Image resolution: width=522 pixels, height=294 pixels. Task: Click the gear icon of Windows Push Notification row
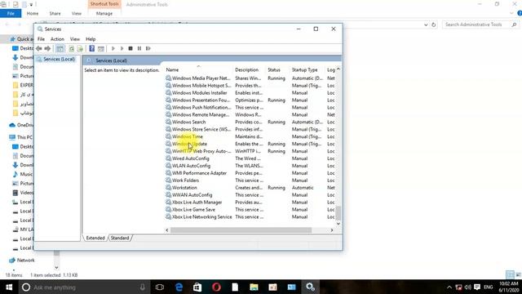click(x=169, y=107)
